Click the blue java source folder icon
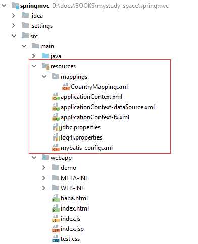The image size is (198, 244). 45,56
